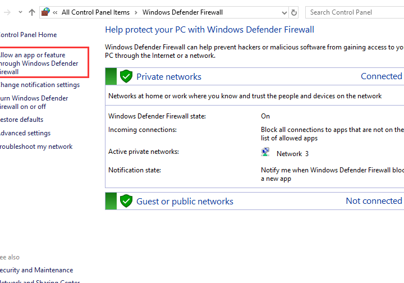Open address bar history dropdown
Image resolution: width=404 pixels, height=283 pixels.
point(284,12)
